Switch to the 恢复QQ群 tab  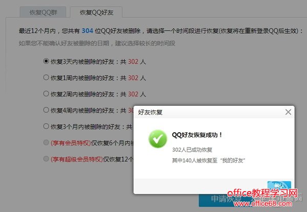tap(43, 12)
